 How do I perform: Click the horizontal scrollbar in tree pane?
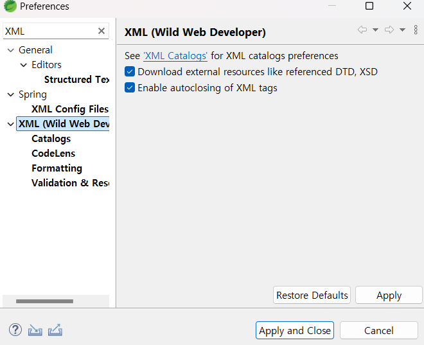click(44, 301)
